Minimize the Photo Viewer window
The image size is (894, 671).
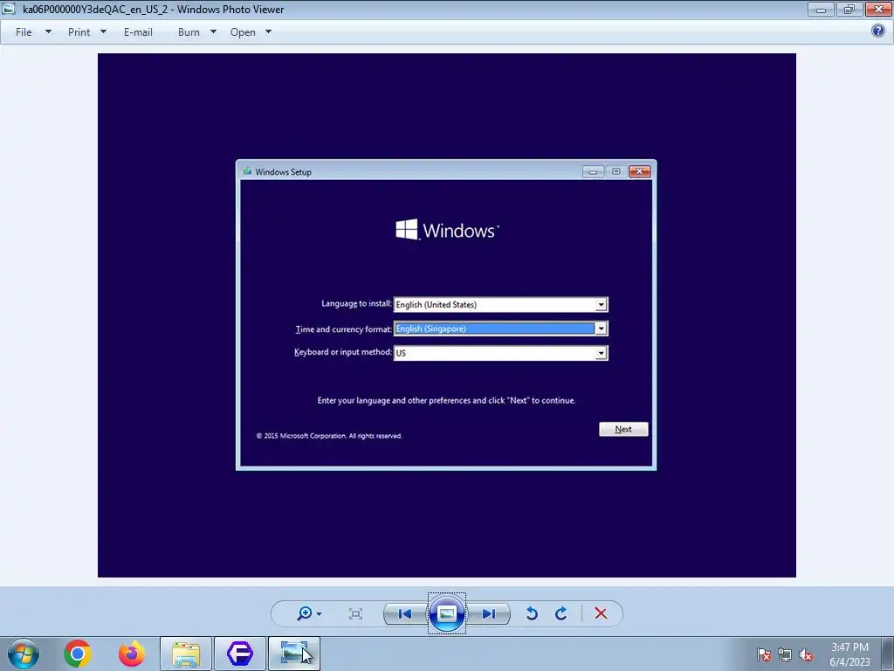[821, 9]
